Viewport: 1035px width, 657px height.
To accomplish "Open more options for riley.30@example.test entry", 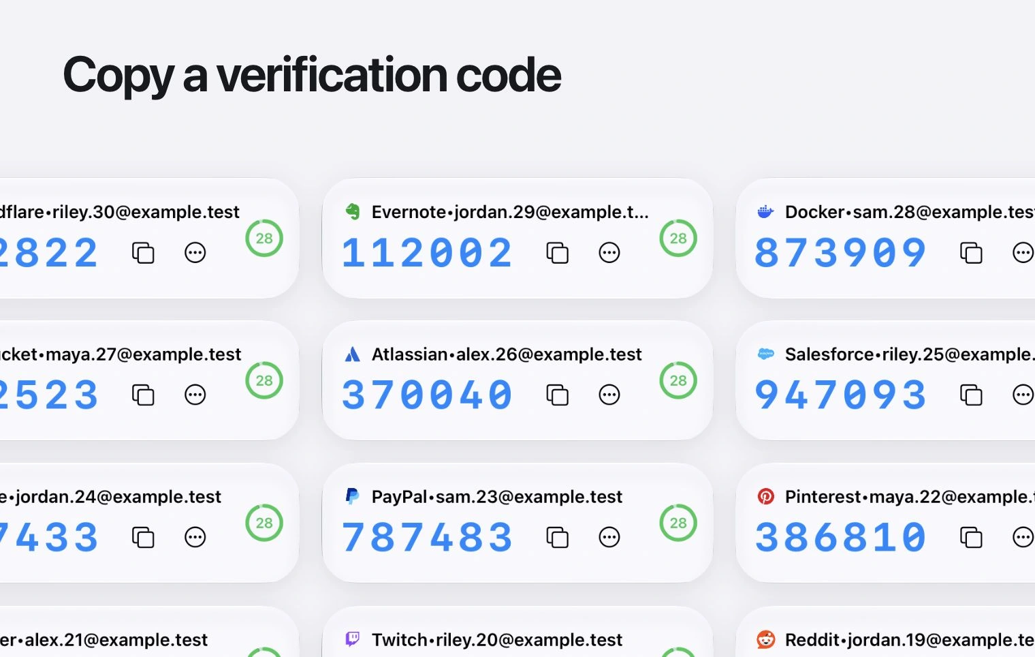I will (195, 253).
